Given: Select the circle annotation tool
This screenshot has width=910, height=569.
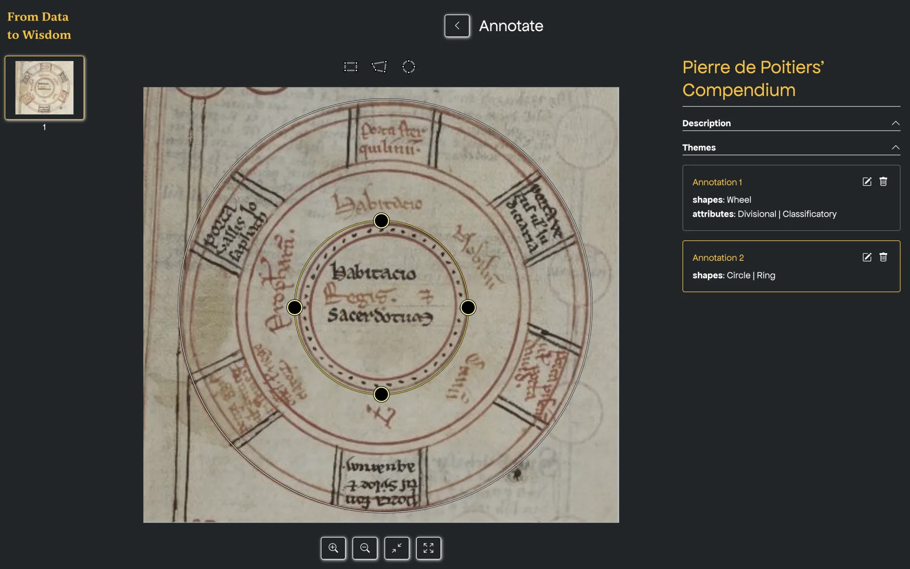Looking at the screenshot, I should 409,67.
